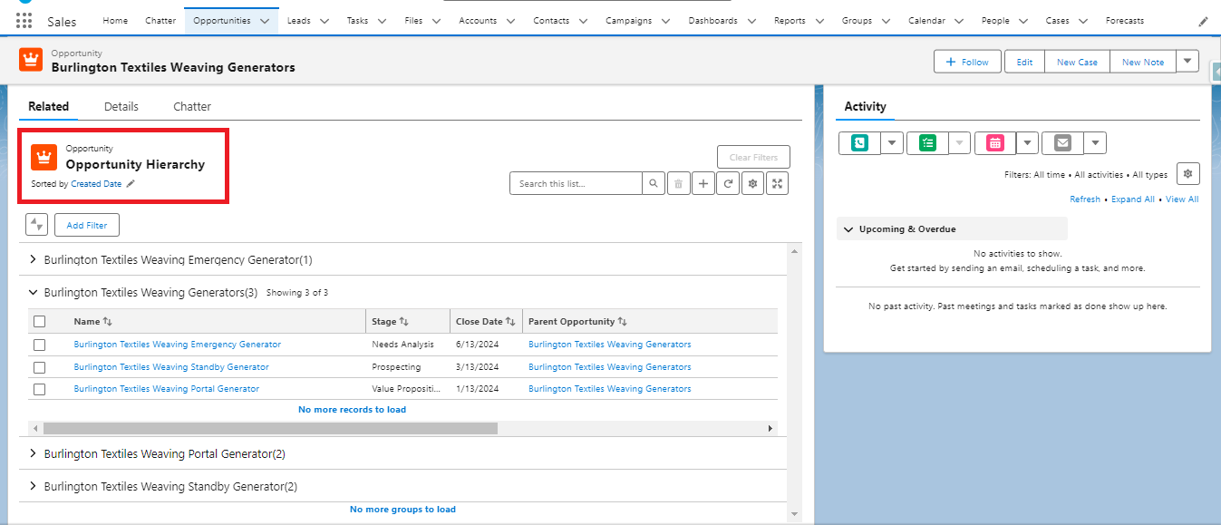Image resolution: width=1221 pixels, height=525 pixels.
Task: Click the New Case button
Action: pyautogui.click(x=1077, y=62)
